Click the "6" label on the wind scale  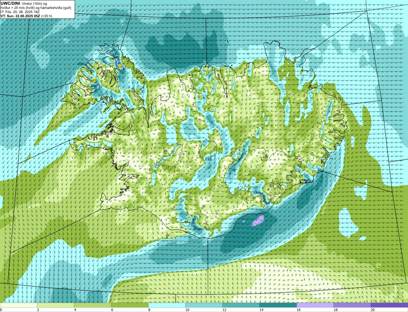[x=112, y=310]
